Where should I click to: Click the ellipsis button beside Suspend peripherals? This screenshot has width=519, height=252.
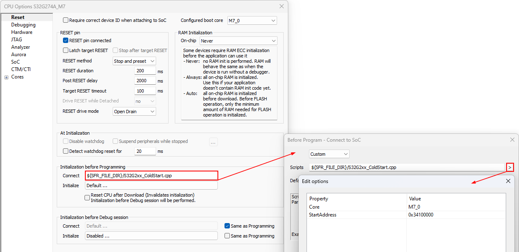213,142
